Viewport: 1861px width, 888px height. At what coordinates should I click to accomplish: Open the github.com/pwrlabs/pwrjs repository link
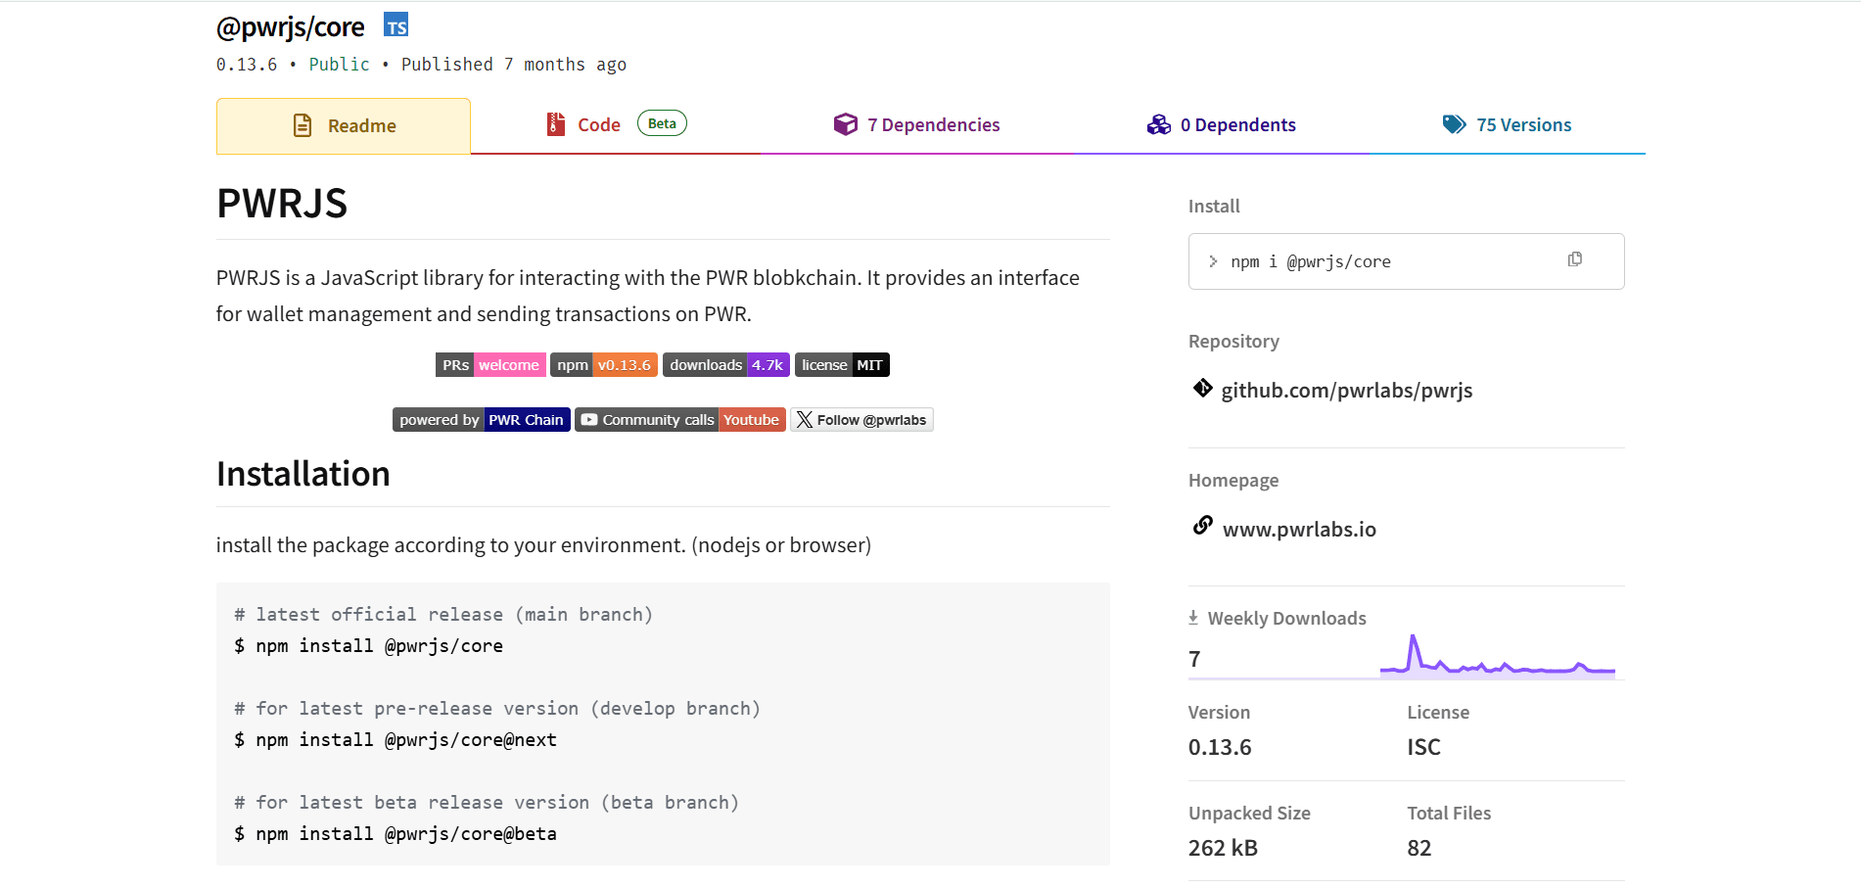click(1347, 390)
